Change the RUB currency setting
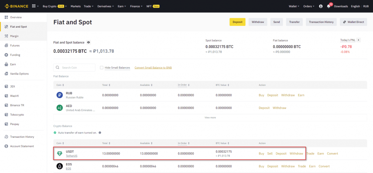The image size is (373, 173). coord(366,7)
